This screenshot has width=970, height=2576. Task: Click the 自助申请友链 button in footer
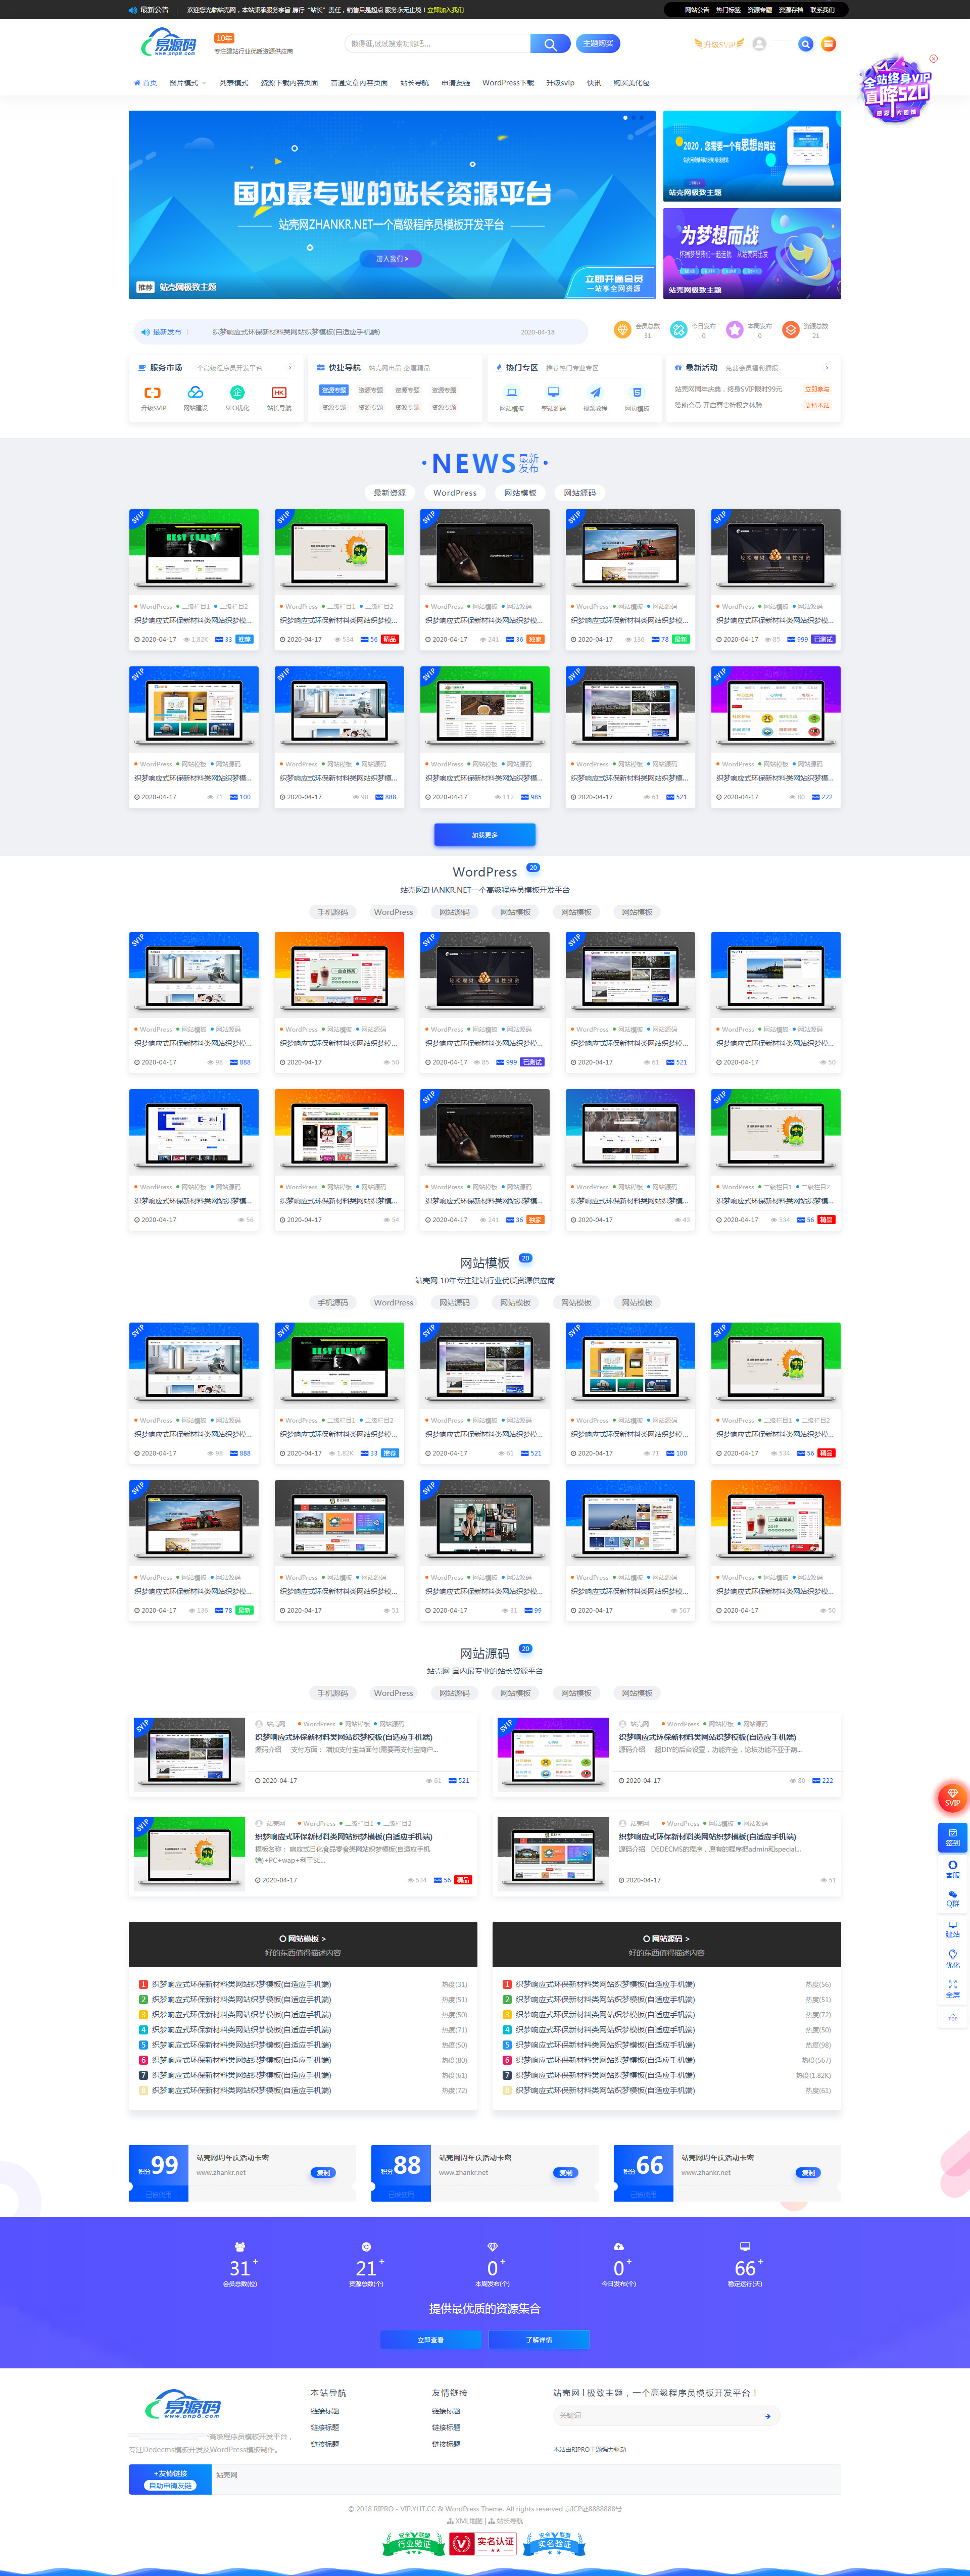click(x=170, y=2485)
